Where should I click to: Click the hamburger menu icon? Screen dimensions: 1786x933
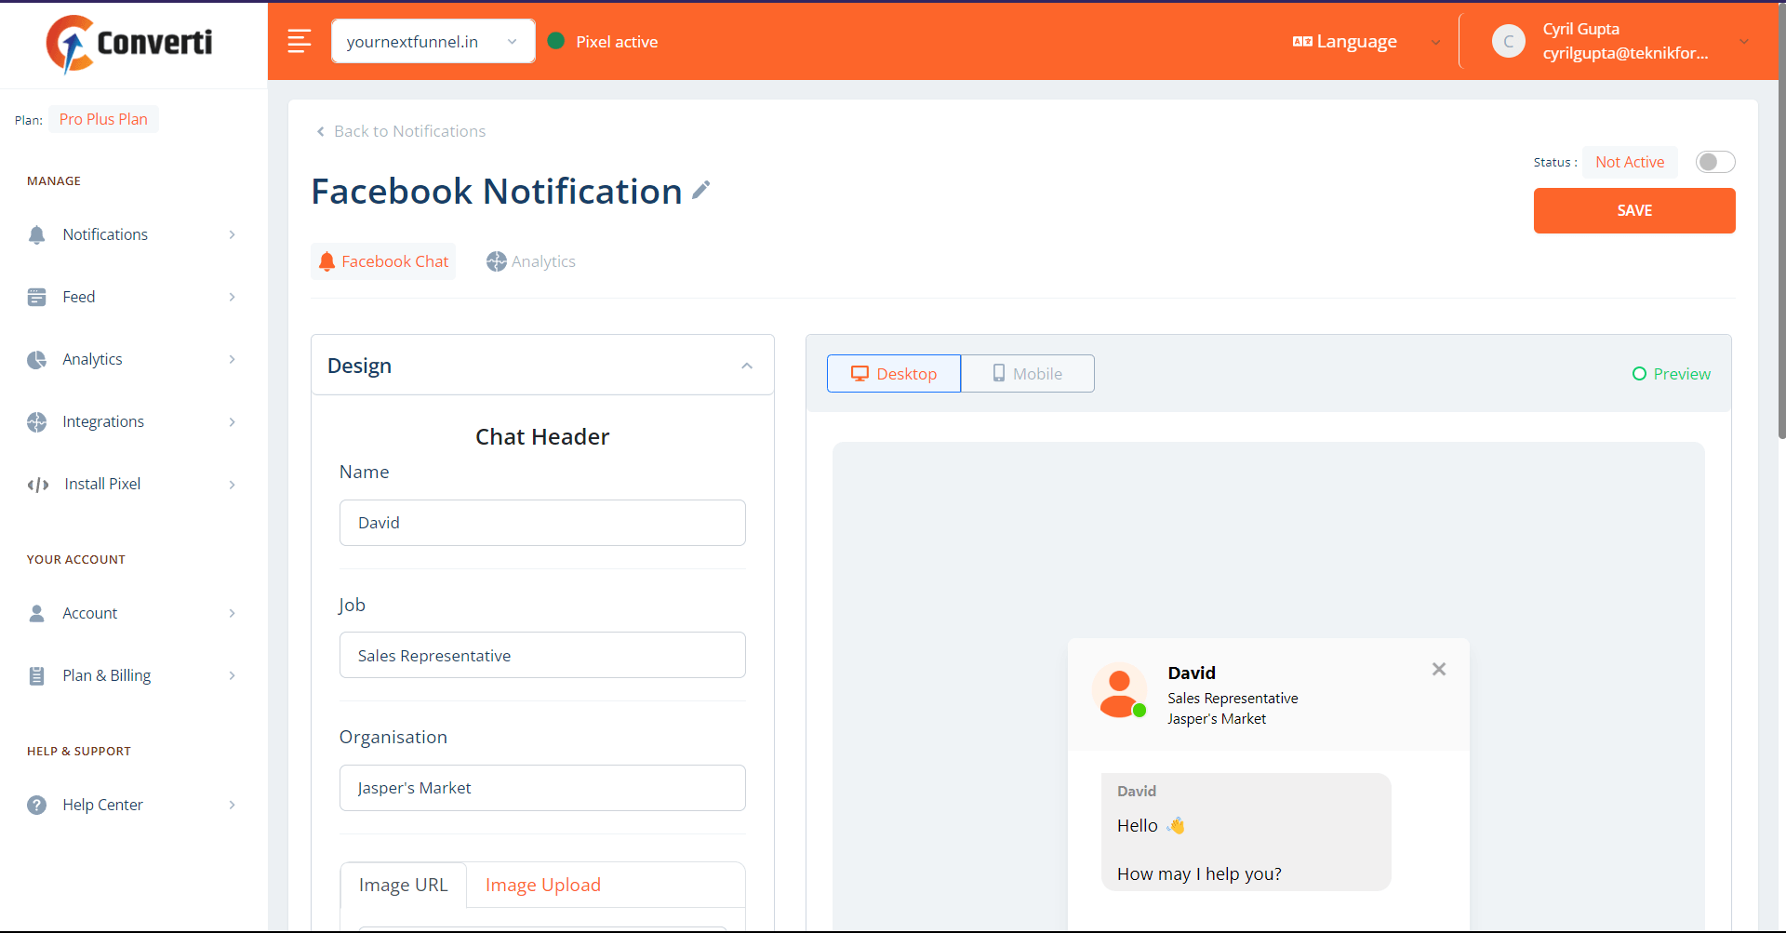click(299, 41)
